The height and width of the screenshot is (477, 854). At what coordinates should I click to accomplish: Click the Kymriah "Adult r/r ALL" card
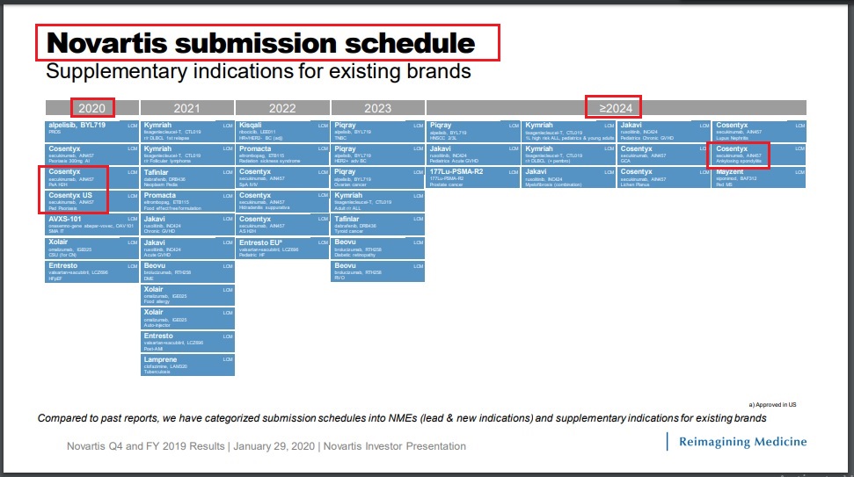378,201
